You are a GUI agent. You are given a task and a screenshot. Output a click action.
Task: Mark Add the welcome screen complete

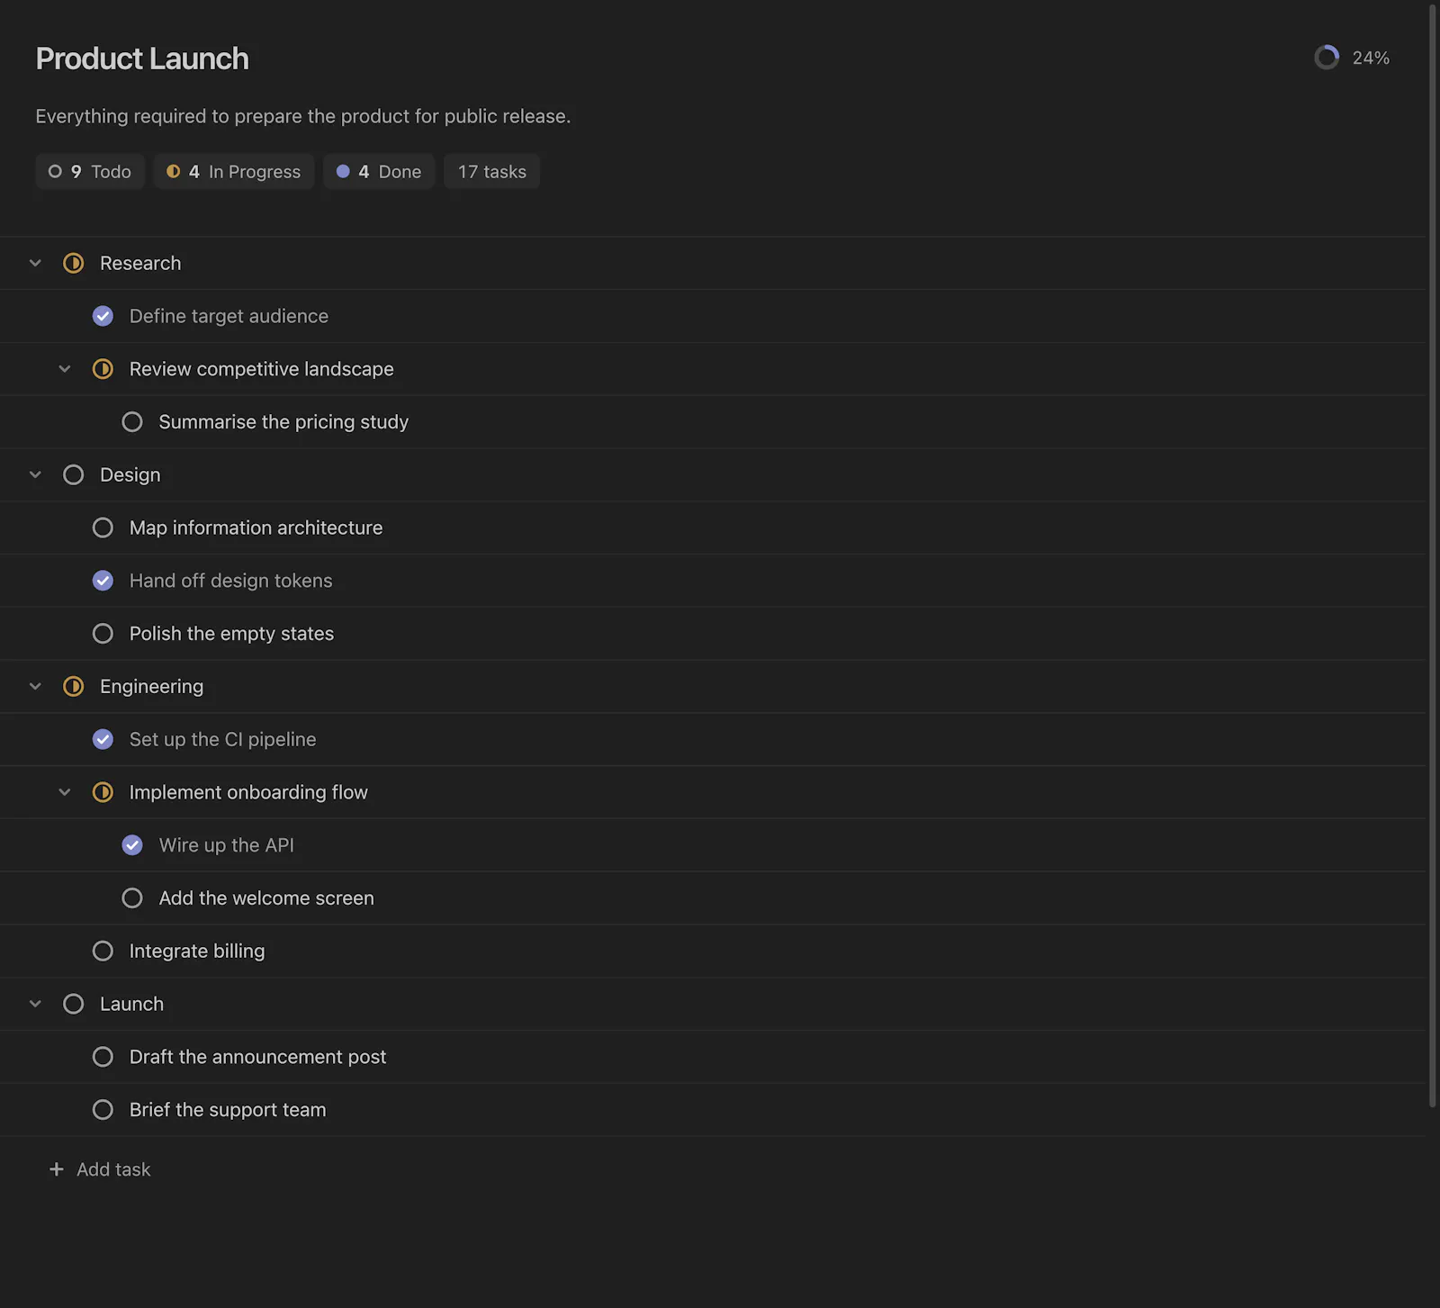click(x=132, y=898)
